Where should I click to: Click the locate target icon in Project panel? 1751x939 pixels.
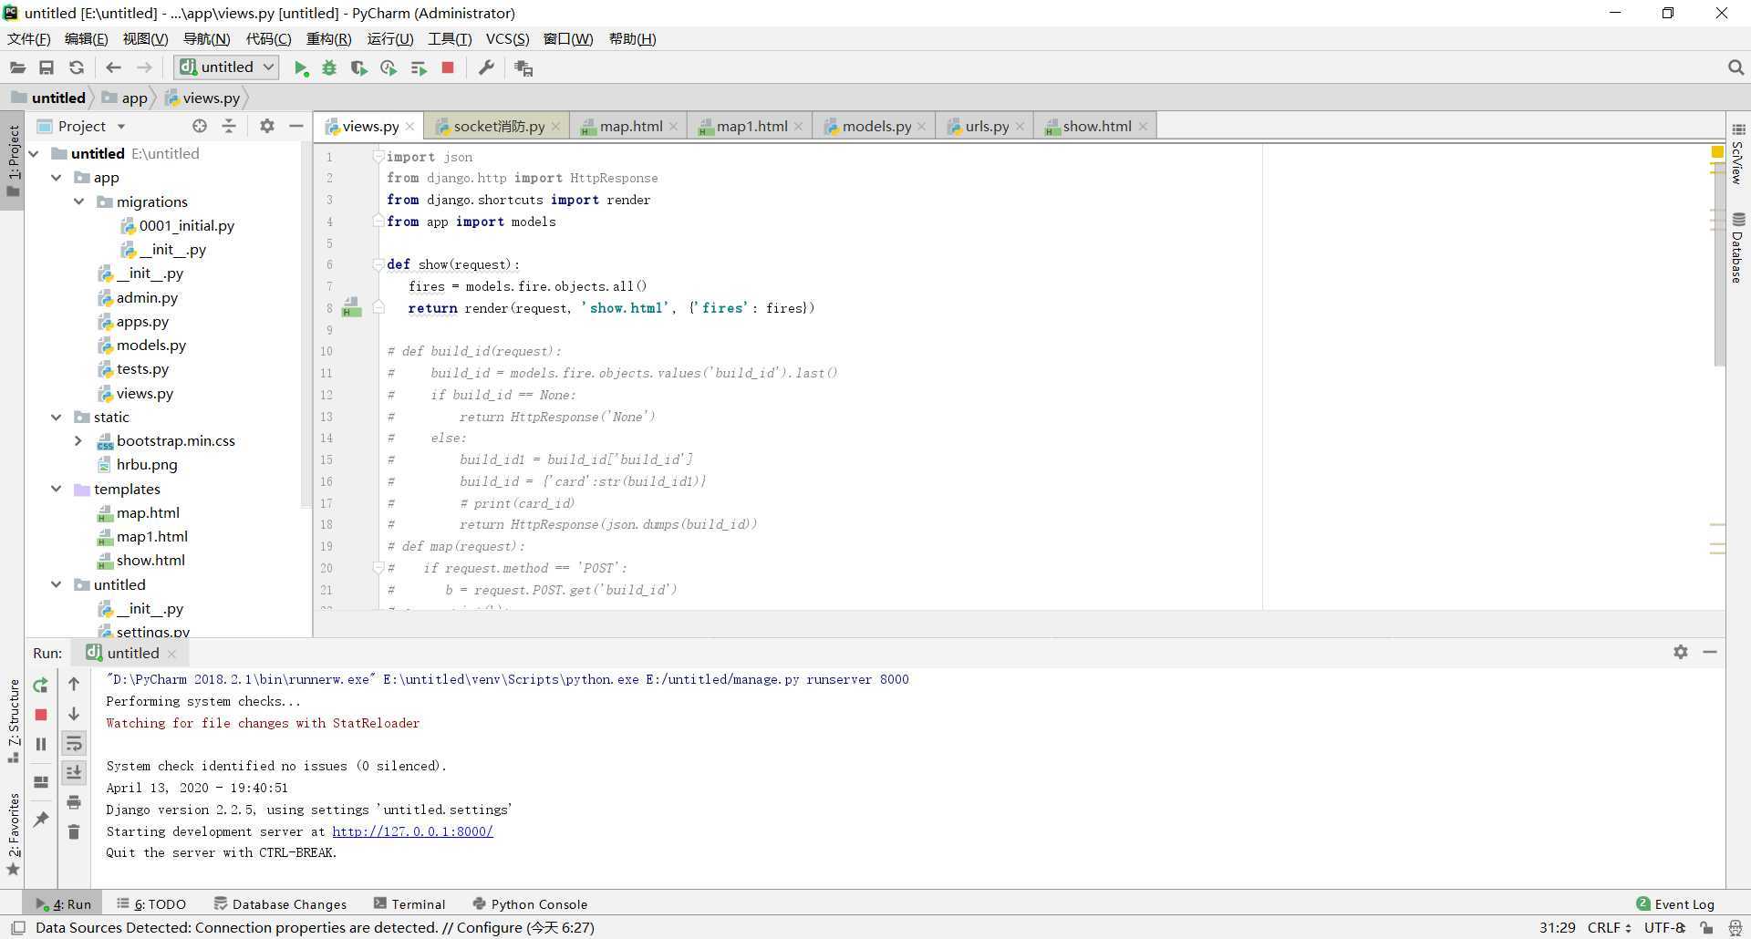200,127
